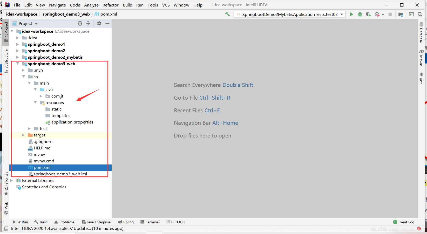Screen dimensions: 427x234
Task: Open the Web side tab
Action: (x=6, y=208)
